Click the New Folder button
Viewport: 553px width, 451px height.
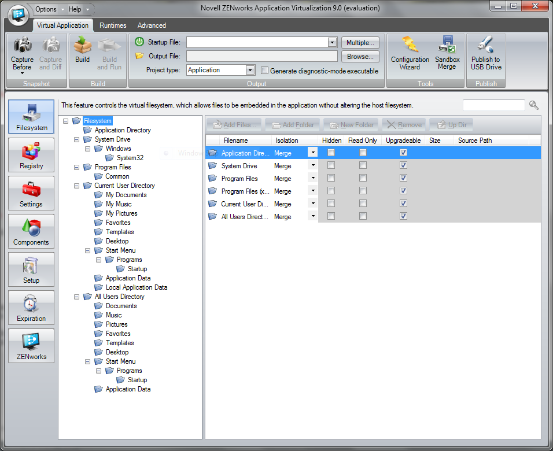point(351,125)
